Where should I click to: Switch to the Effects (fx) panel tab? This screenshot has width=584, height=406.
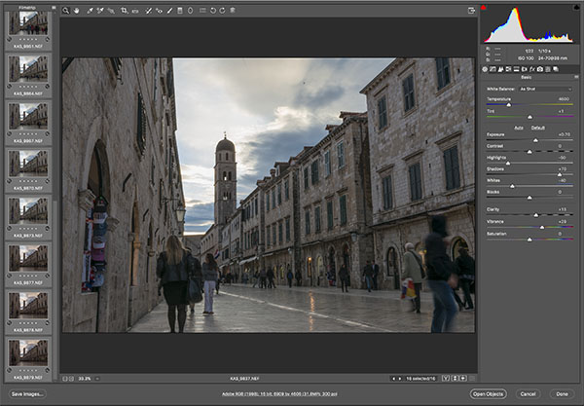coord(532,69)
